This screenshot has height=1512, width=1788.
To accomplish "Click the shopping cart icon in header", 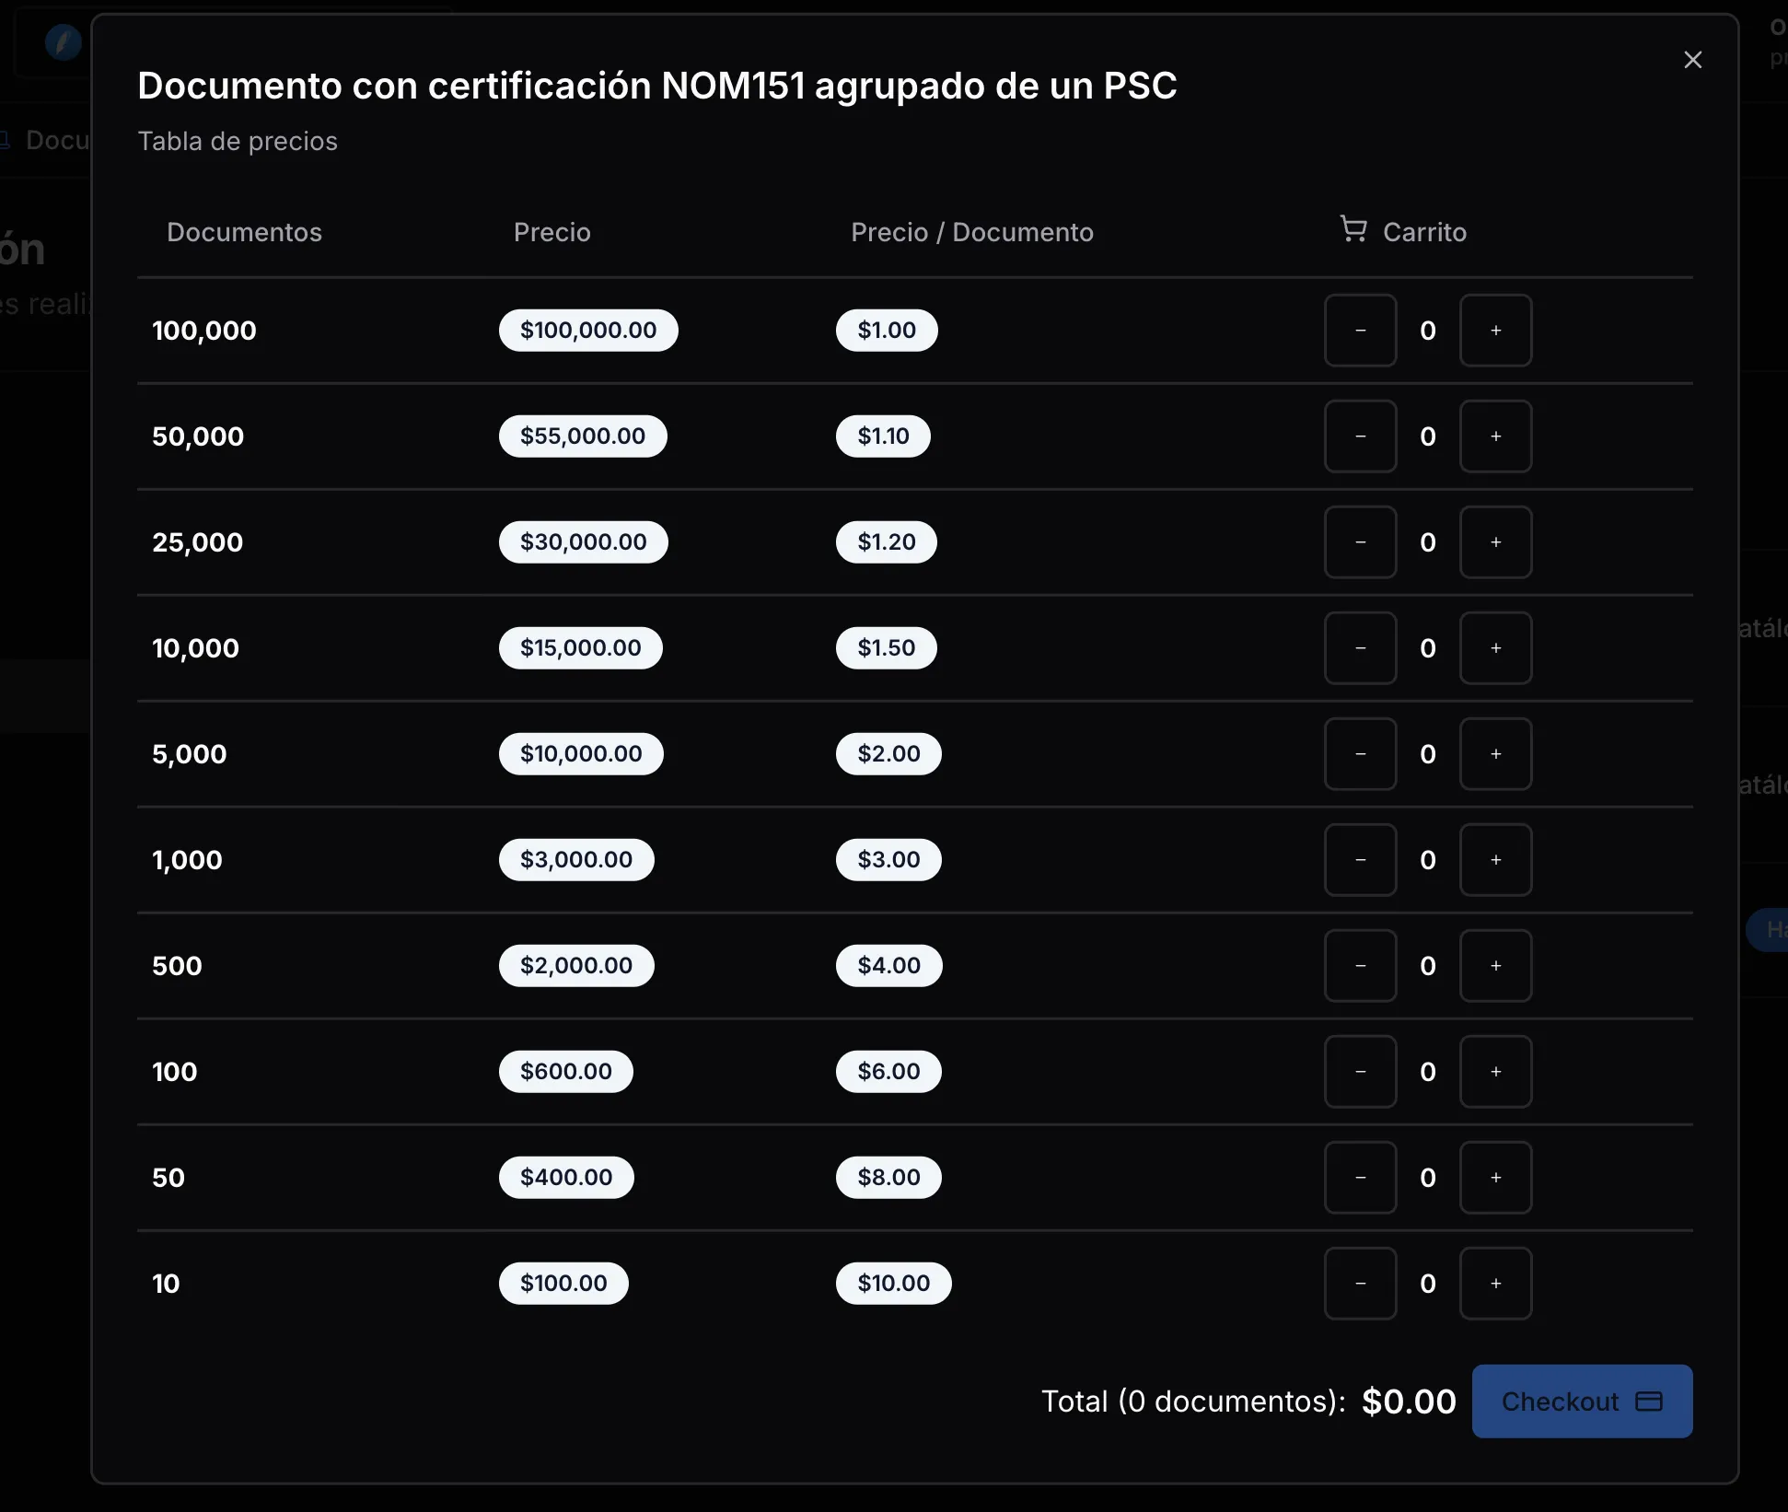I will coord(1353,229).
